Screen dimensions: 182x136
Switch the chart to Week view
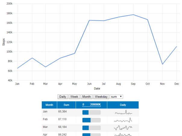(x=74, y=97)
